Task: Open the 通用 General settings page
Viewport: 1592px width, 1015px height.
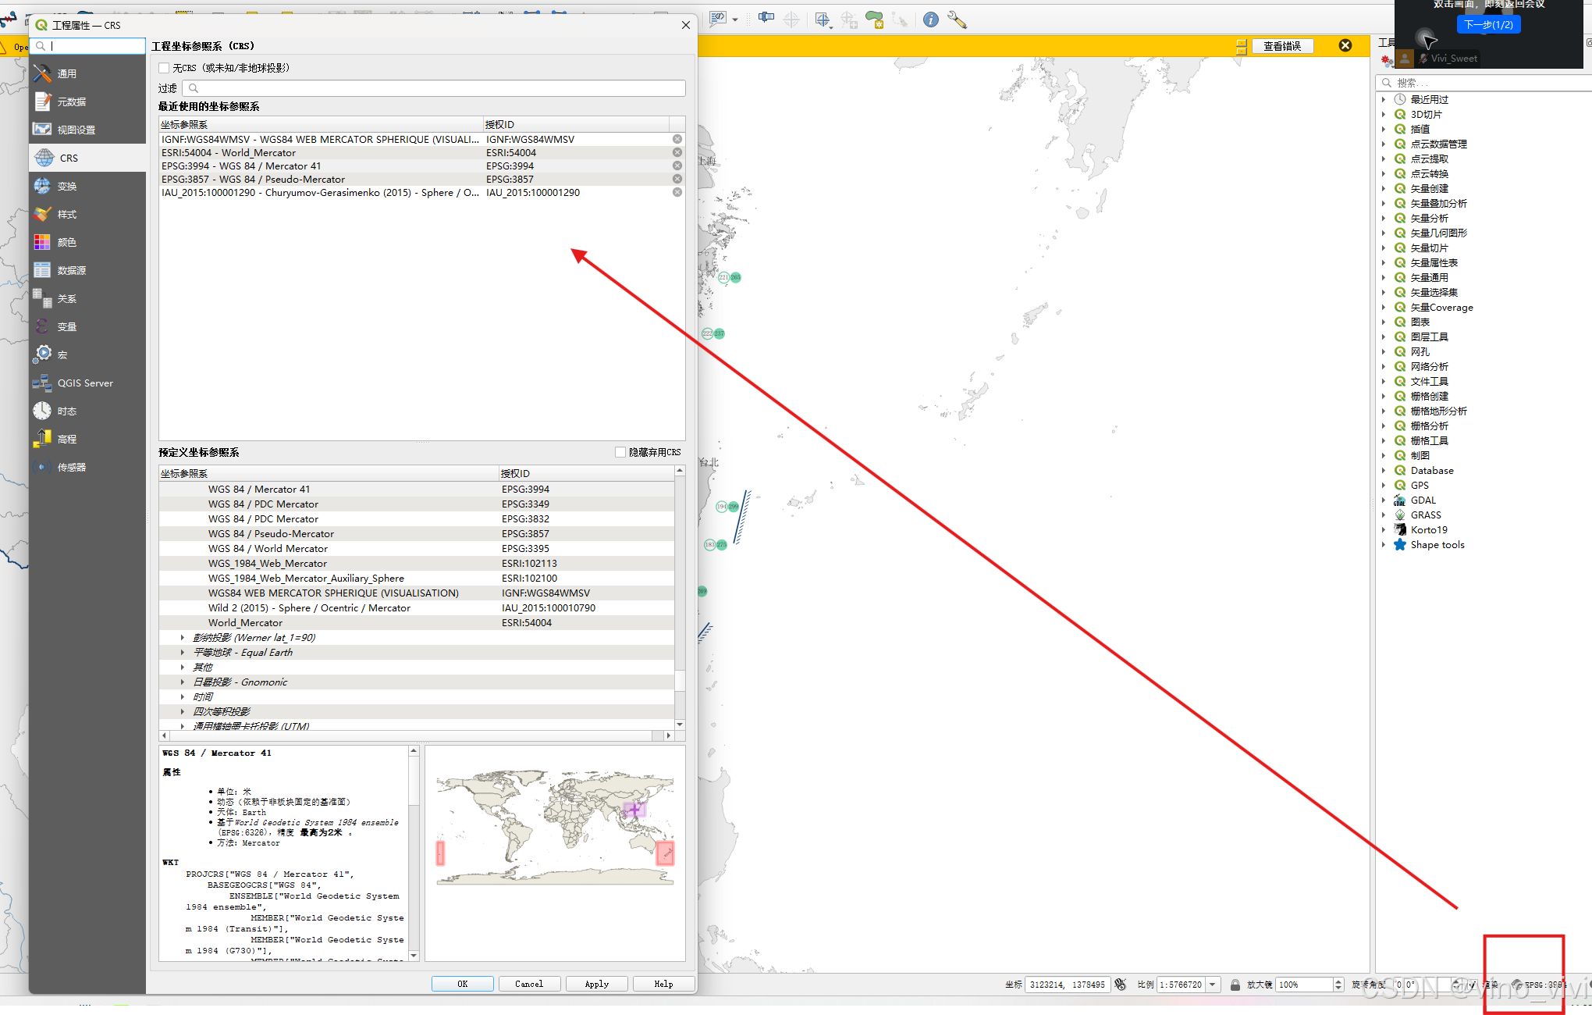Action: 66,73
